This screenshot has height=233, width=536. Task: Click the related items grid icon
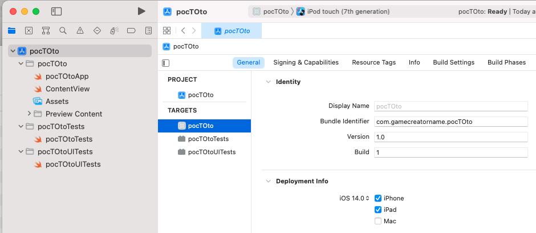[167, 30]
